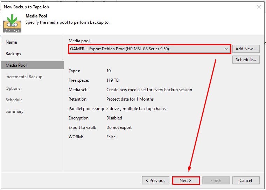Open the Options step in sidebar
Viewport: 266px width, 190px height.
coord(13,88)
